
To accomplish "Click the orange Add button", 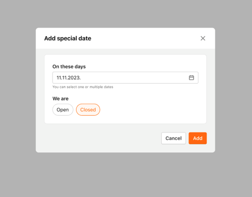I will 198,138.
